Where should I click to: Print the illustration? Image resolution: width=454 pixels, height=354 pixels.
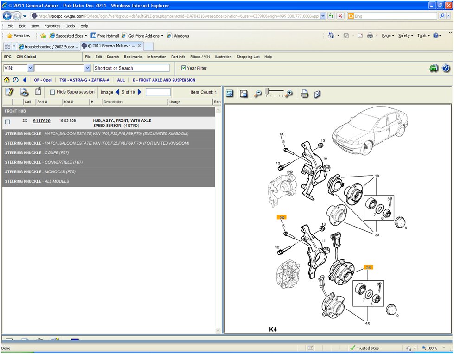(x=304, y=94)
